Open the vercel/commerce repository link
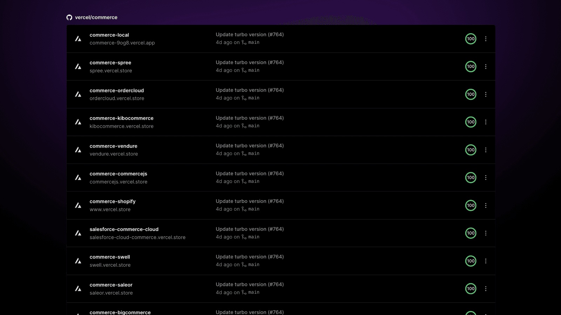 pyautogui.click(x=95, y=17)
